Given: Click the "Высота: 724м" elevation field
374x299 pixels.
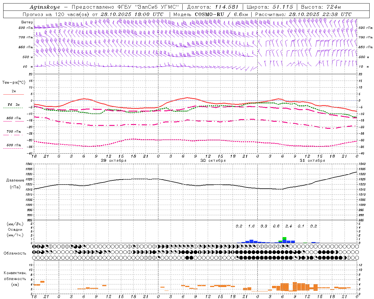Looking at the screenshot, I should click(321, 7).
